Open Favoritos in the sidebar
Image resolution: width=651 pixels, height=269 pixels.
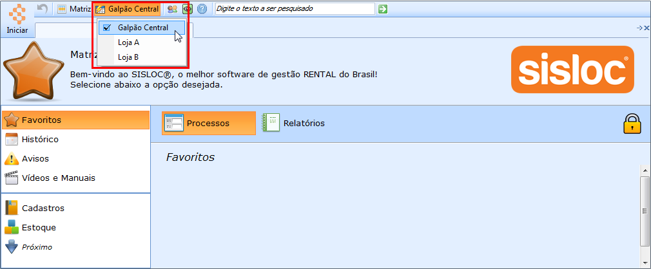pyautogui.click(x=75, y=120)
